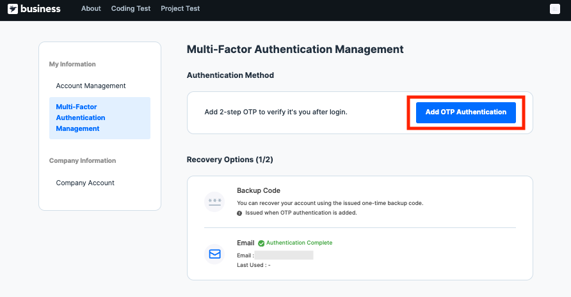Click the Backup Code asterisks icon
This screenshot has height=297, width=571.
tap(214, 202)
